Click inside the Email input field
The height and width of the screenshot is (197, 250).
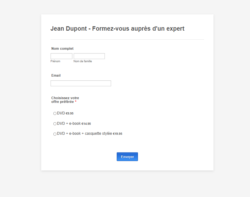tap(81, 83)
